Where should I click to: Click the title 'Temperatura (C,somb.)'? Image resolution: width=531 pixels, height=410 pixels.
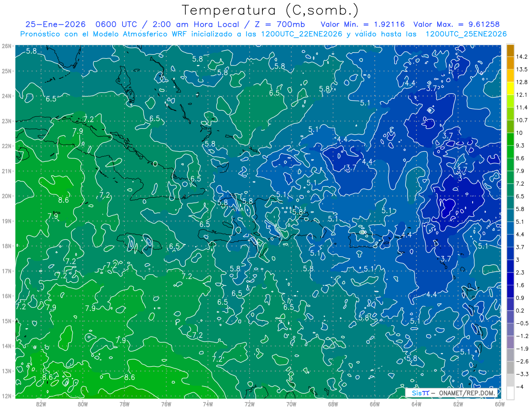click(270, 11)
